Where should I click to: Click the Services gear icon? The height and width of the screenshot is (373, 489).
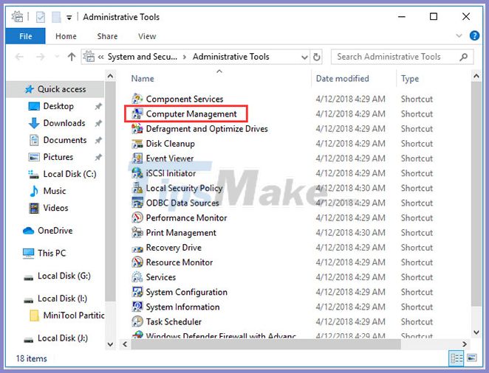[137, 277]
